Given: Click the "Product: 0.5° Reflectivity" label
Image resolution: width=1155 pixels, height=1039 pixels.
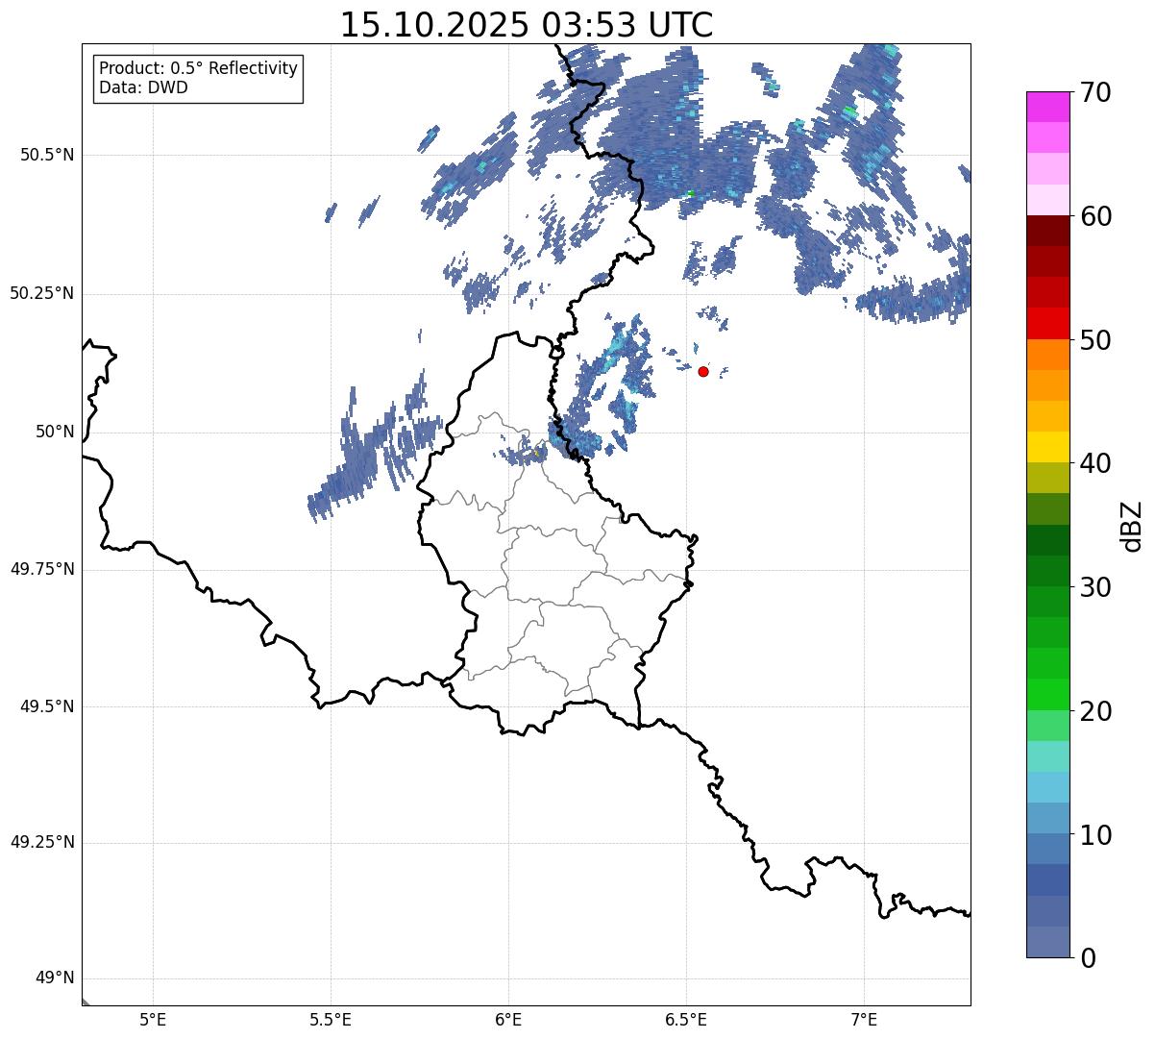Looking at the screenshot, I should 198,69.
